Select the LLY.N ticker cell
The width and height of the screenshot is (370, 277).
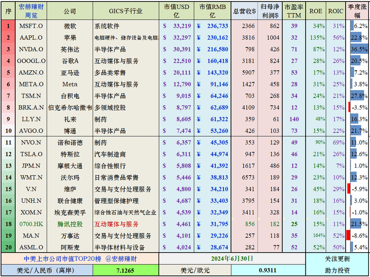click(31, 119)
